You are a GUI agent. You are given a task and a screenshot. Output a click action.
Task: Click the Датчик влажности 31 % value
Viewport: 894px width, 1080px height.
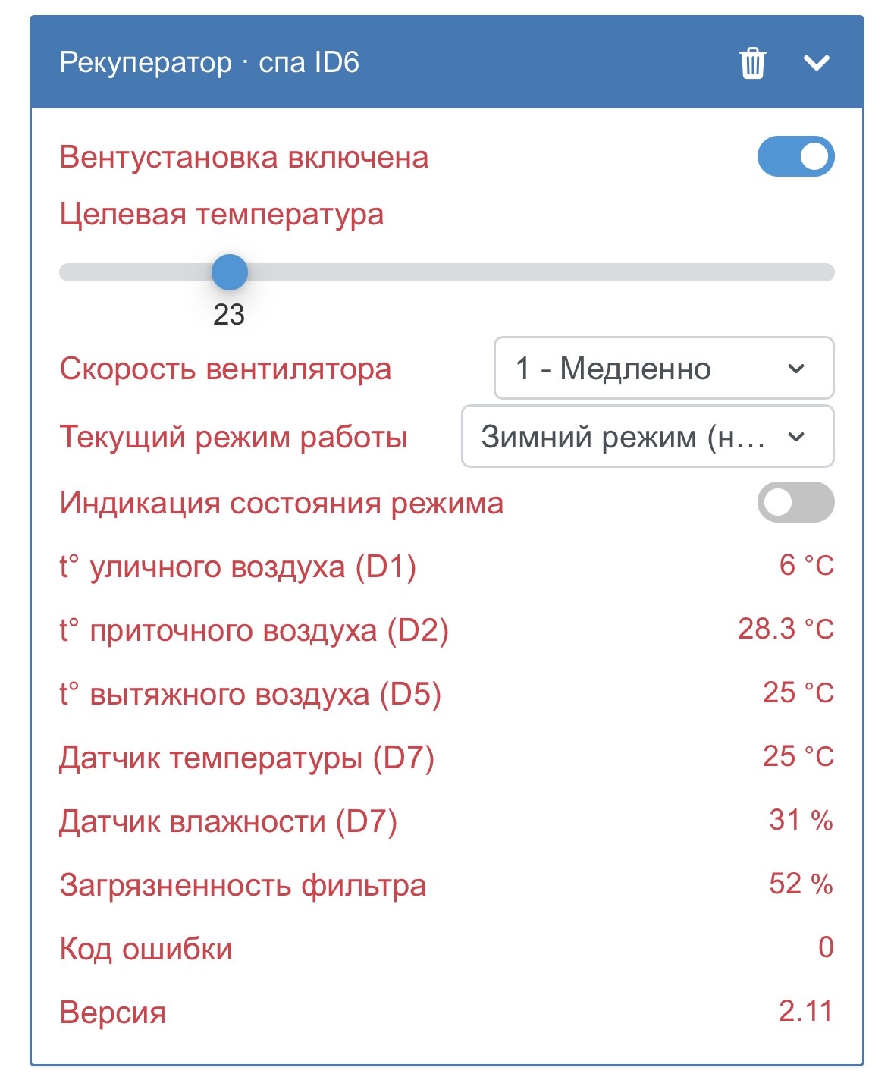[801, 821]
